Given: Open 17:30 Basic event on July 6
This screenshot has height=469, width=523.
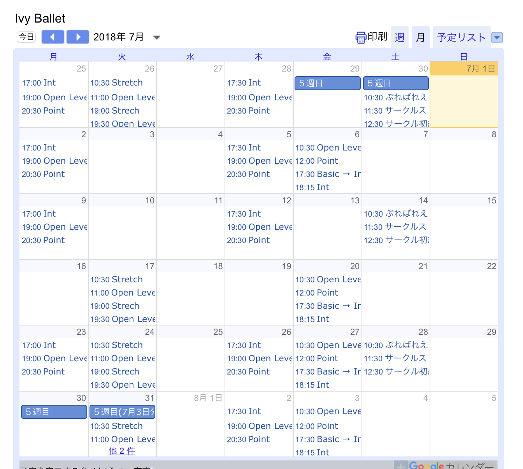Looking at the screenshot, I should (328, 174).
